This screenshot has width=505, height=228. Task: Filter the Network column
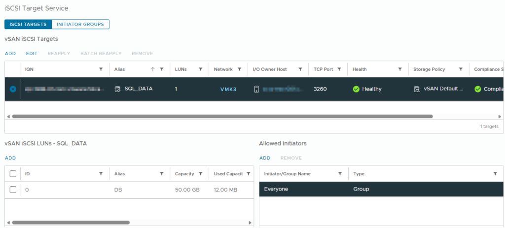tap(239, 69)
